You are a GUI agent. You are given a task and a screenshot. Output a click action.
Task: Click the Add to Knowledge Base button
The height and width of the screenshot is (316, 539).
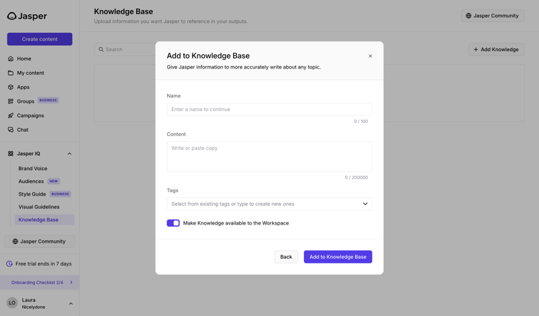click(x=338, y=257)
